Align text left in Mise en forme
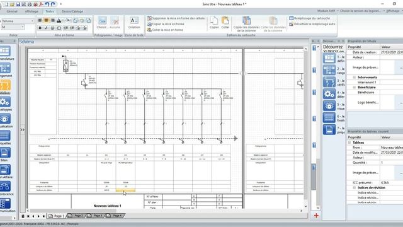The image size is (403, 227). (40, 20)
